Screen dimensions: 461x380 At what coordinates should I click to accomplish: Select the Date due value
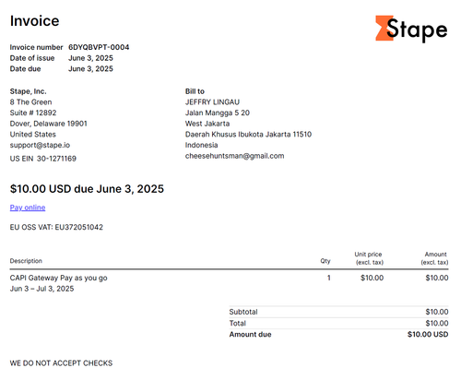coord(90,69)
